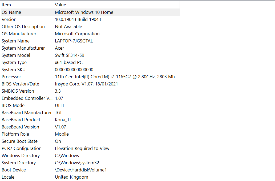Image resolution: width=275 pixels, height=181 pixels.
Task: Select value Swift SF314-59
Action: click(x=70, y=55)
